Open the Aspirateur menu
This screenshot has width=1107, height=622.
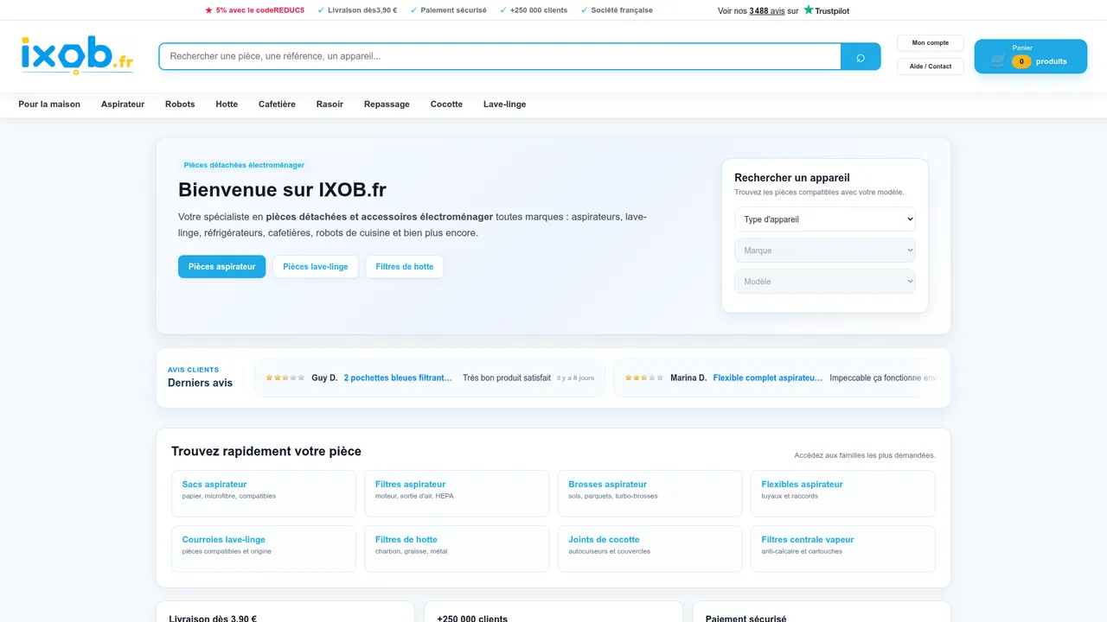[x=123, y=105]
